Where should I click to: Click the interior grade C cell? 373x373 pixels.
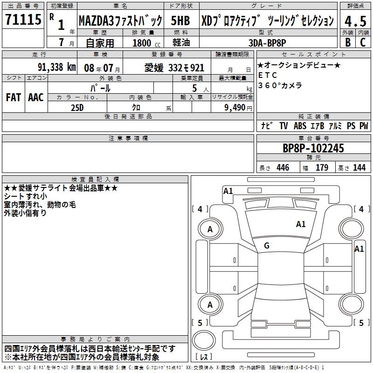click(x=363, y=41)
